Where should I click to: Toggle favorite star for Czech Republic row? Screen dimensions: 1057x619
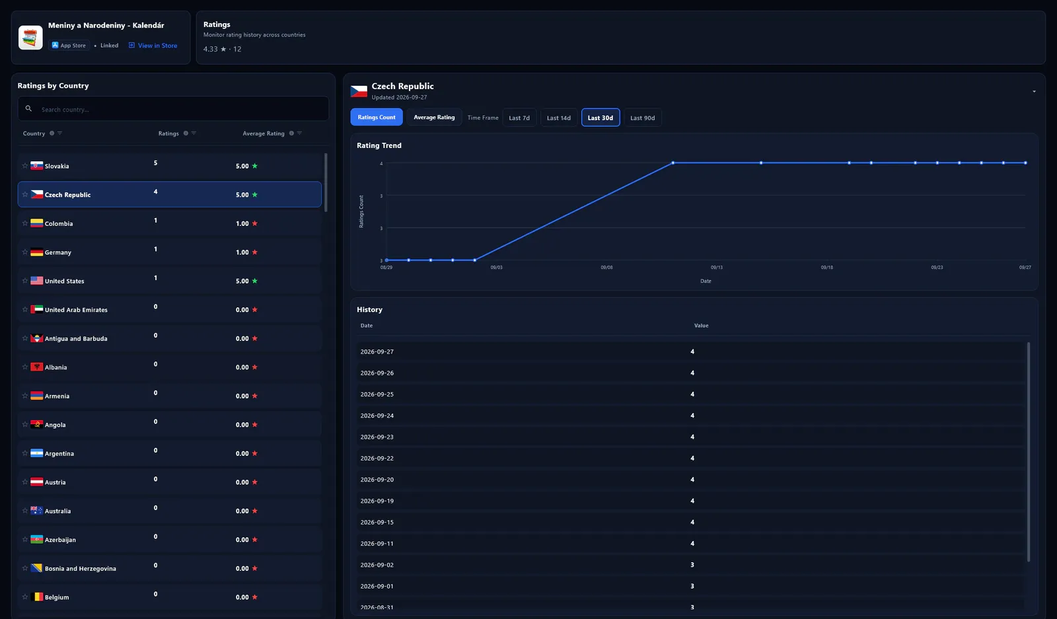coord(25,194)
